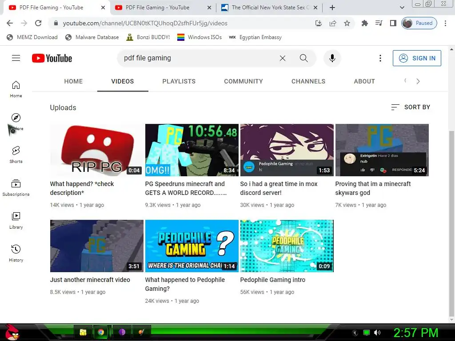Click 'Proving that im a minecraft skywars god'

pyautogui.click(x=373, y=188)
